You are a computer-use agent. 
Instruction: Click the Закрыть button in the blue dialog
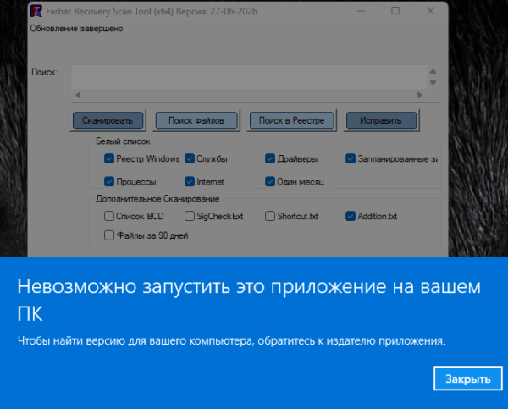click(468, 379)
